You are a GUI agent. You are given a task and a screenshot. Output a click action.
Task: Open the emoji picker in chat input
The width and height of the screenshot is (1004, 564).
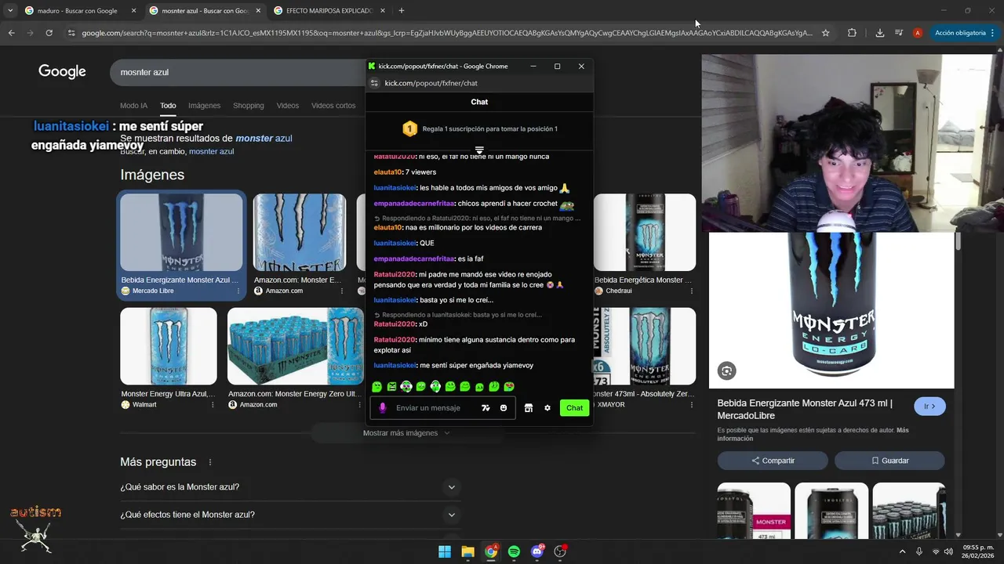(x=504, y=407)
